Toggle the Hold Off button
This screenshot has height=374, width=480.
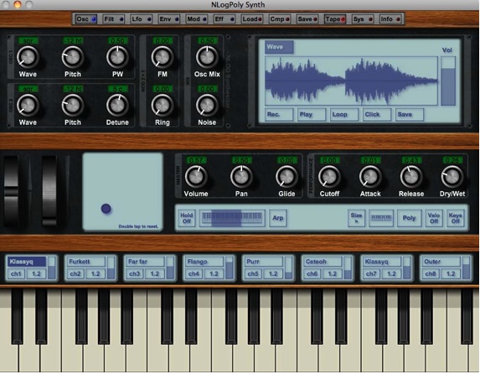tap(187, 218)
